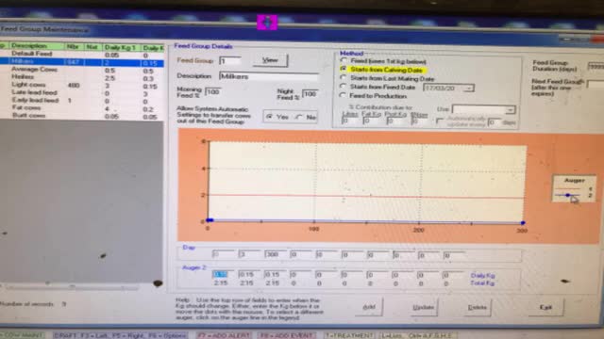Click COW MAINT in status bar
604x339 pixels.
[22, 335]
